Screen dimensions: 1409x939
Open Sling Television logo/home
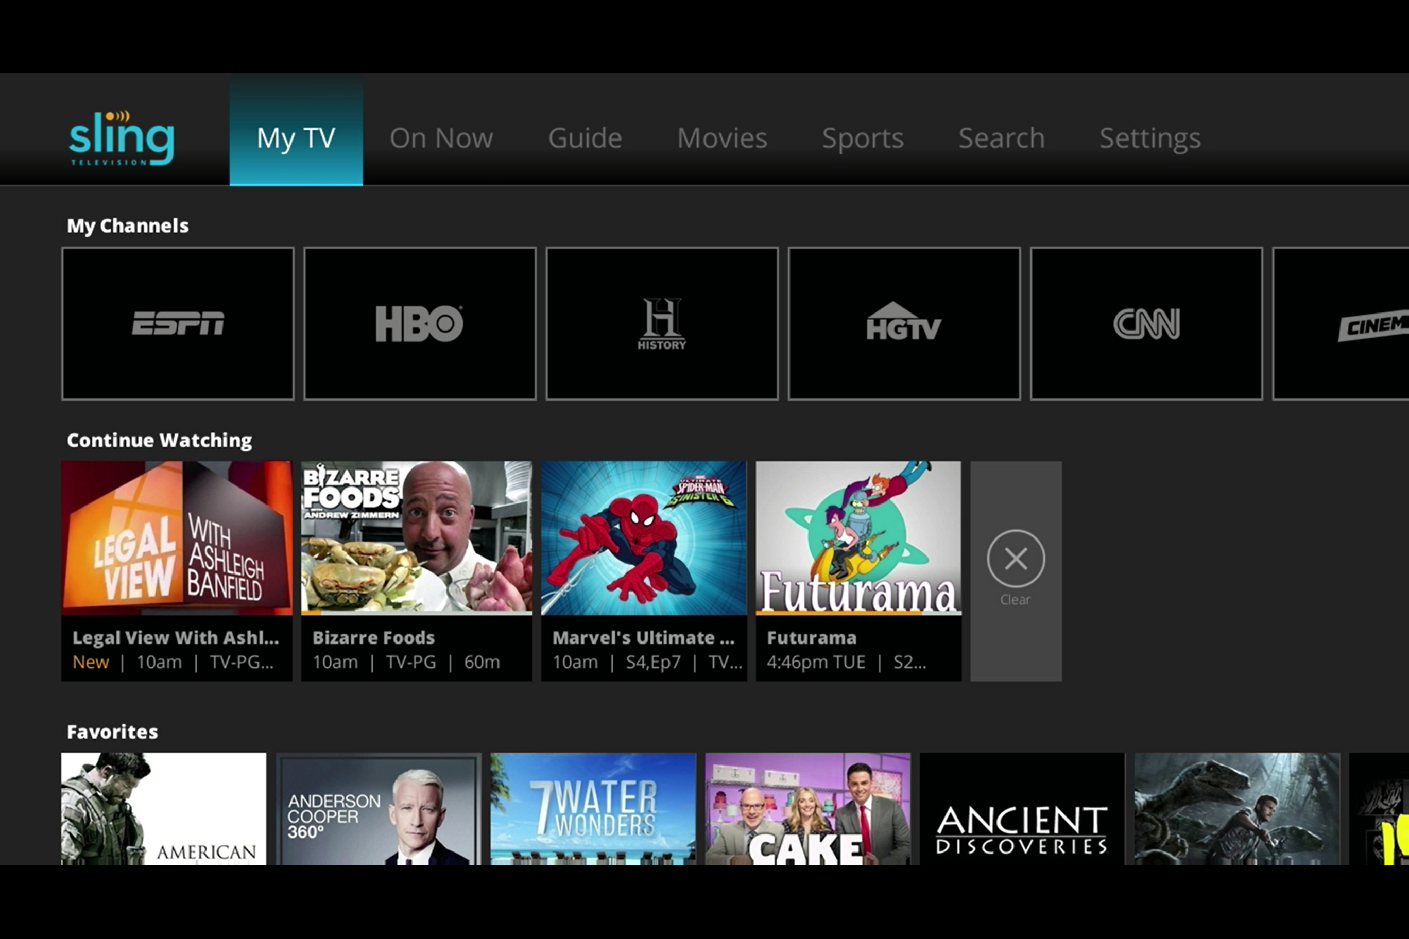point(122,136)
